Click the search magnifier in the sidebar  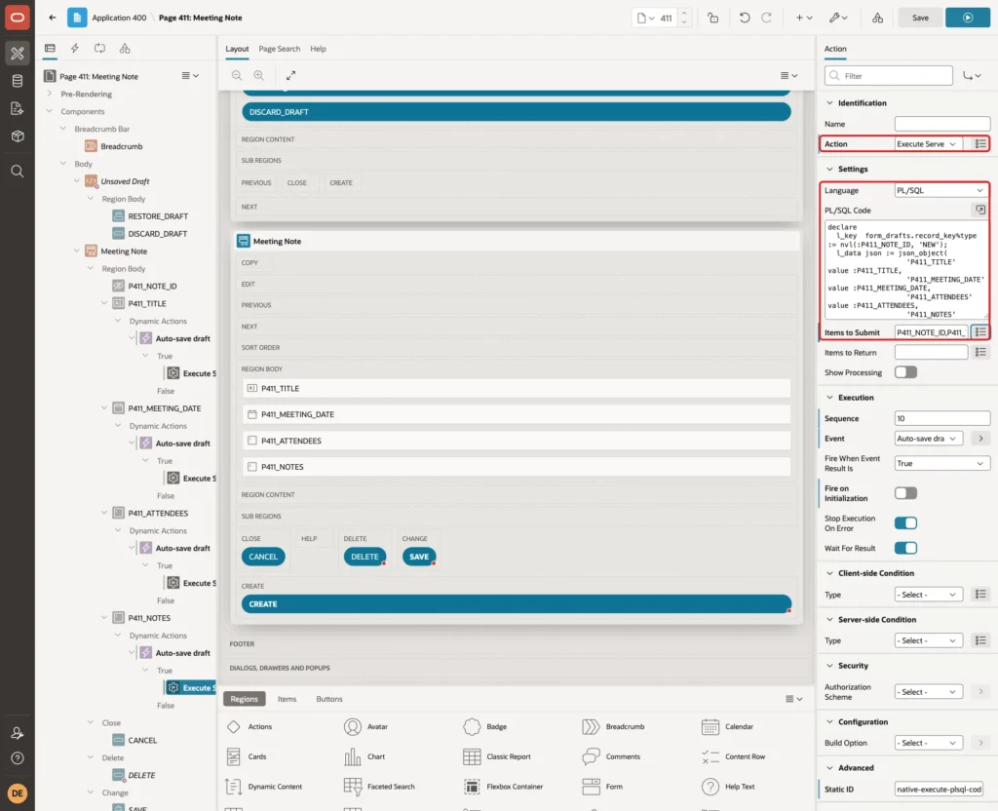[x=18, y=172]
